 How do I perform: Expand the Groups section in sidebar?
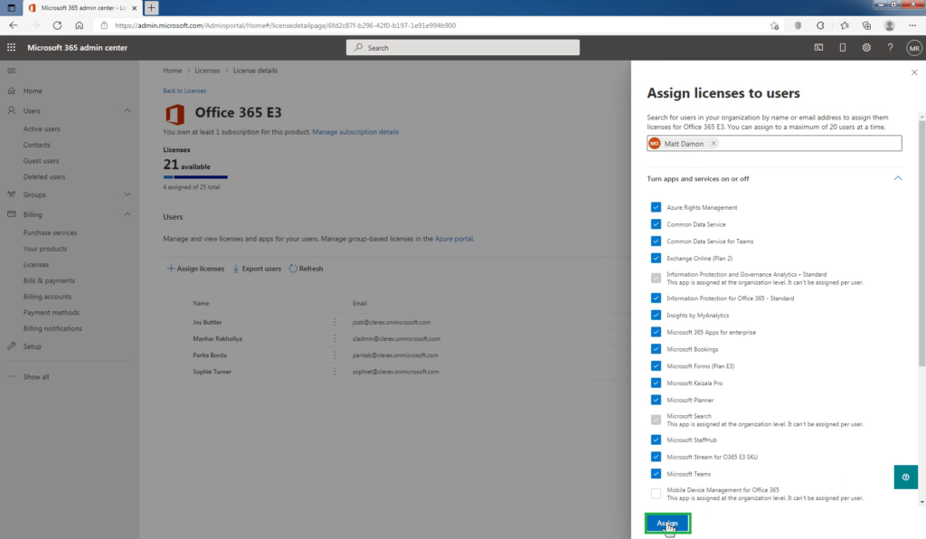coord(127,194)
